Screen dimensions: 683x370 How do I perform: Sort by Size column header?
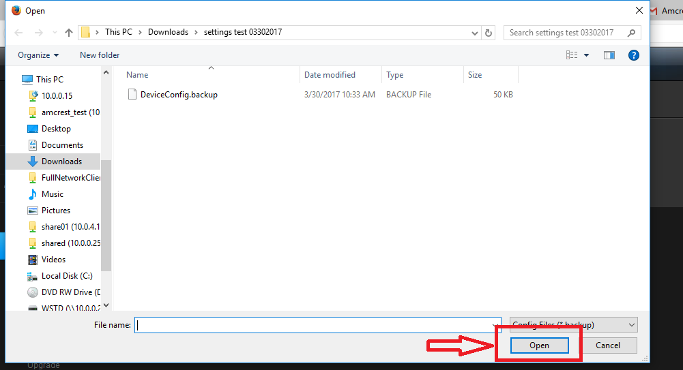tap(475, 75)
